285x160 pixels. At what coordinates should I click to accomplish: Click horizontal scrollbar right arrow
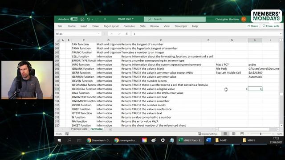[278, 129]
